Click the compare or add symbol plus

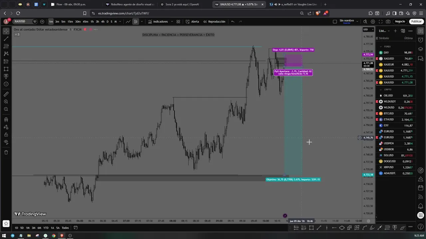click(x=42, y=22)
